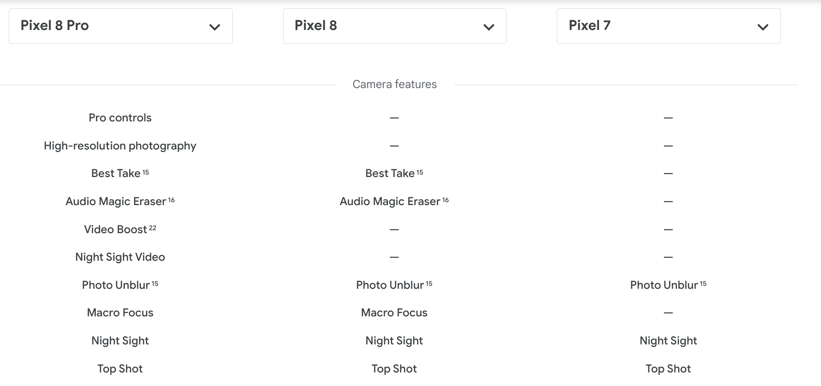Click Macro Focus in the Pixel 8 column
This screenshot has height=386, width=821.
point(394,312)
